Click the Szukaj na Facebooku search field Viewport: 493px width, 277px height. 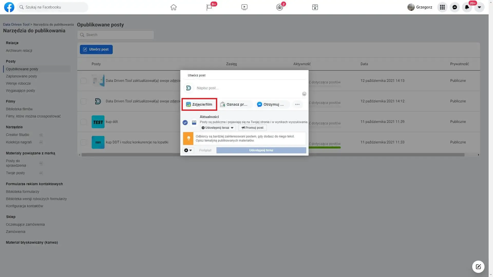pos(53,7)
